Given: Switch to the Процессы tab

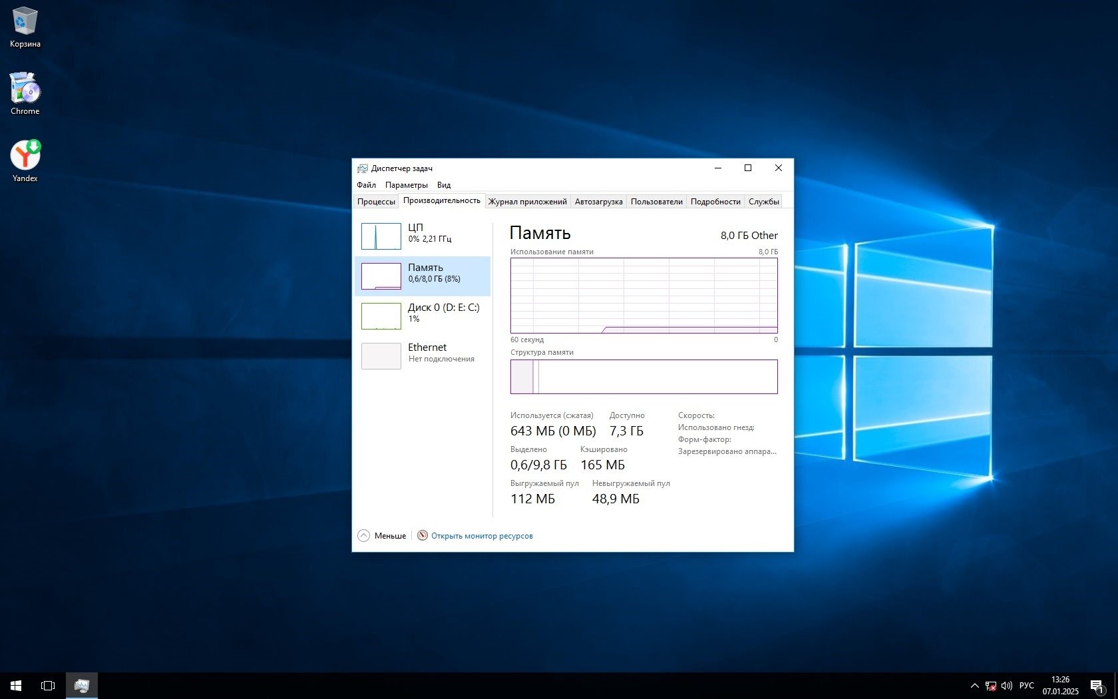Looking at the screenshot, I should pyautogui.click(x=376, y=202).
